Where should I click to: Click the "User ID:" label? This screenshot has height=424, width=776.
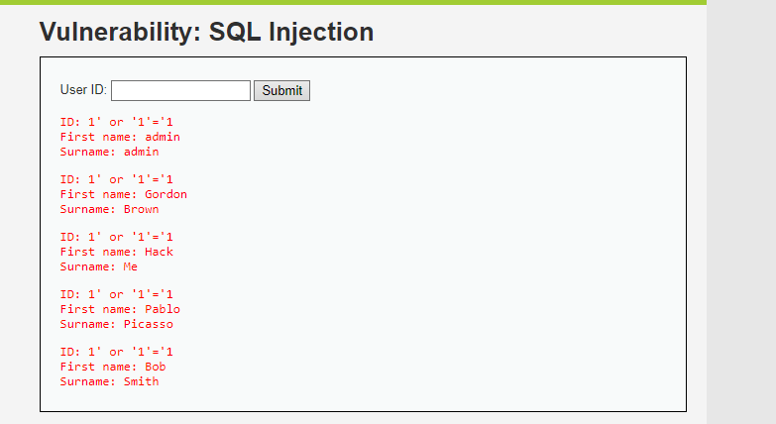(83, 90)
